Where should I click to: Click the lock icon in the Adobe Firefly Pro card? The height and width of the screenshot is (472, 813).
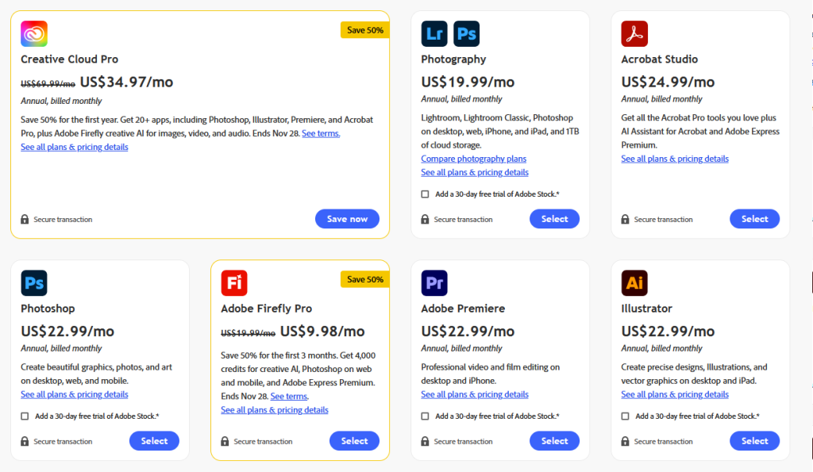tap(225, 441)
